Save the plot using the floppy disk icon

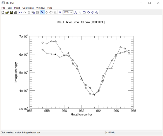tap(11, 12)
